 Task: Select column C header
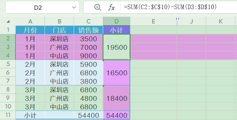click(x=88, y=21)
